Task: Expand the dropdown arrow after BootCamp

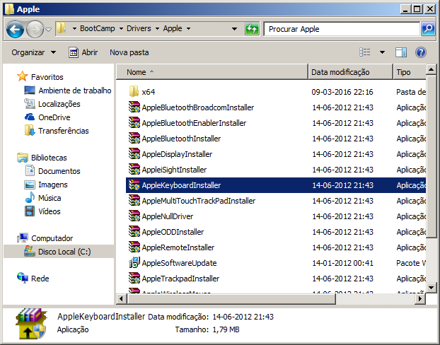Action: pos(121,28)
